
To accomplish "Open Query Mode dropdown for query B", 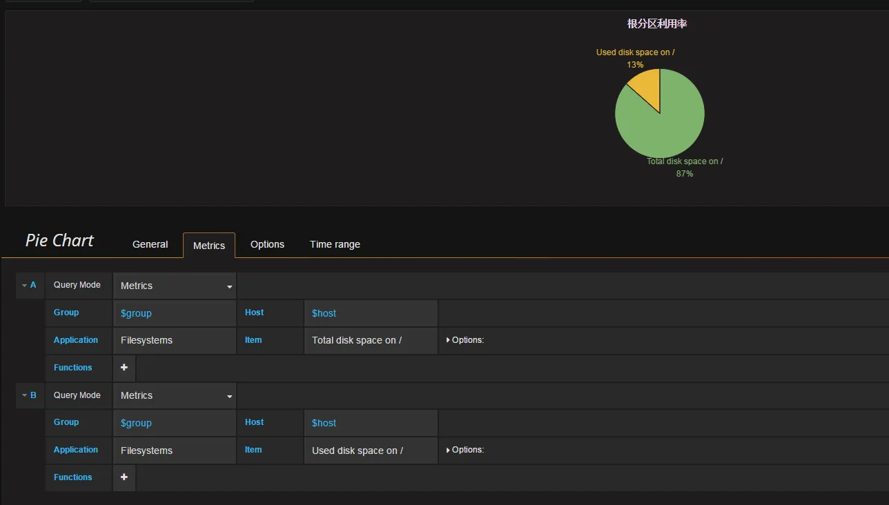I will [175, 395].
